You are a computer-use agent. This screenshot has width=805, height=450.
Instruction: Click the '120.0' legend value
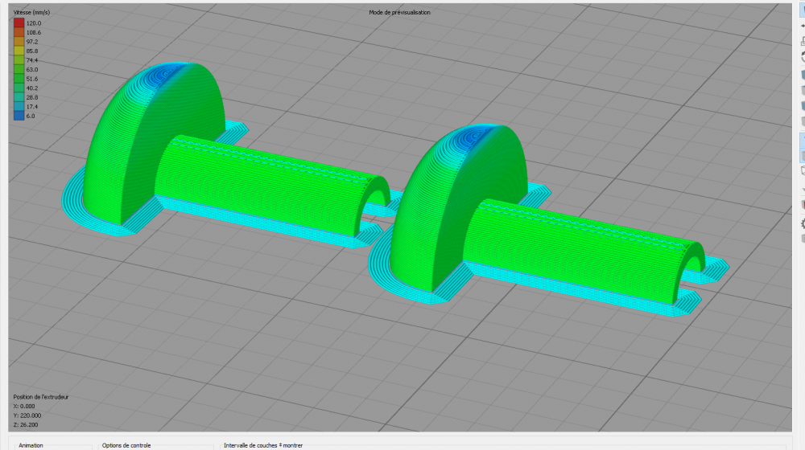pyautogui.click(x=33, y=23)
